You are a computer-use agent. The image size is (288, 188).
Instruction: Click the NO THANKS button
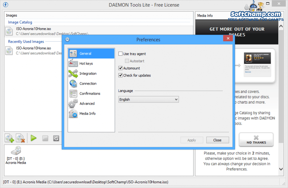tap(256, 140)
